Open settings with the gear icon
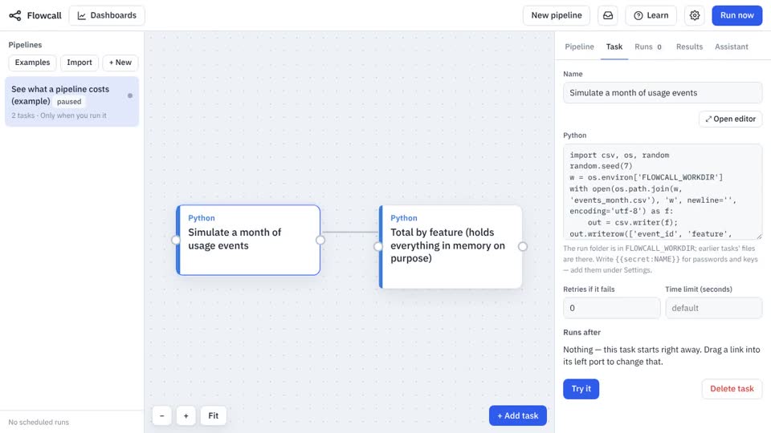The image size is (771, 433). coord(694,15)
